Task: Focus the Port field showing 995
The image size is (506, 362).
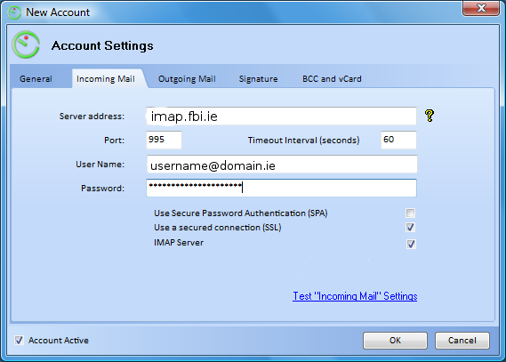Action: pyautogui.click(x=164, y=140)
